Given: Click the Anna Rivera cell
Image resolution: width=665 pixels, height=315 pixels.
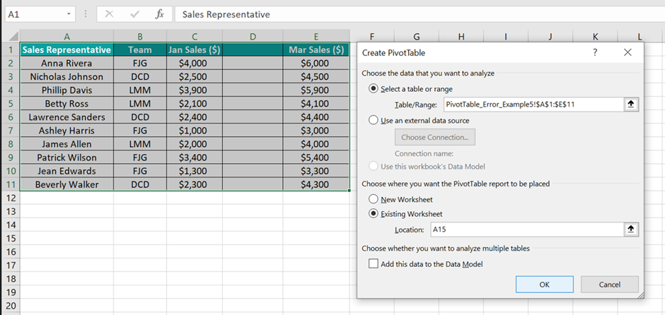Looking at the screenshot, I should (x=66, y=63).
